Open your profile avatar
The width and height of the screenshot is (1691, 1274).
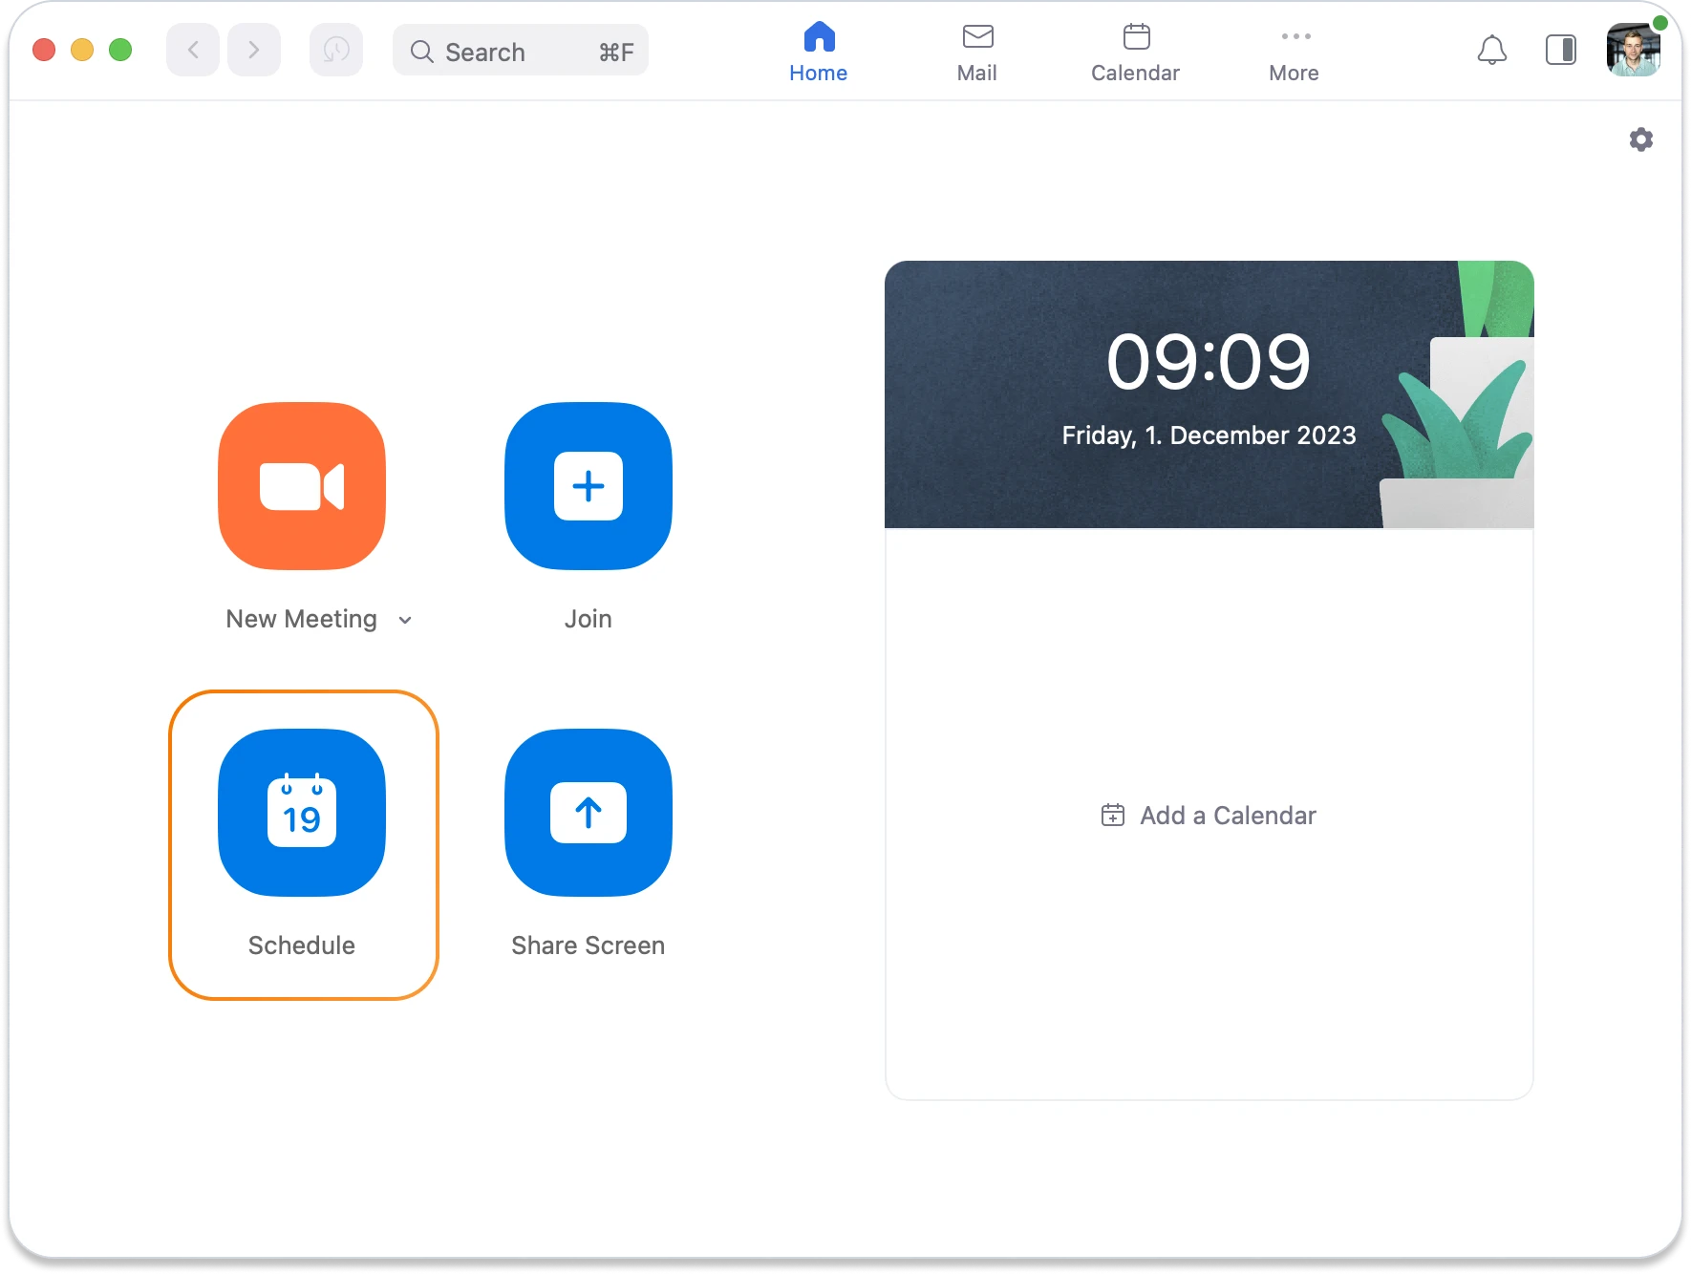point(1633,50)
